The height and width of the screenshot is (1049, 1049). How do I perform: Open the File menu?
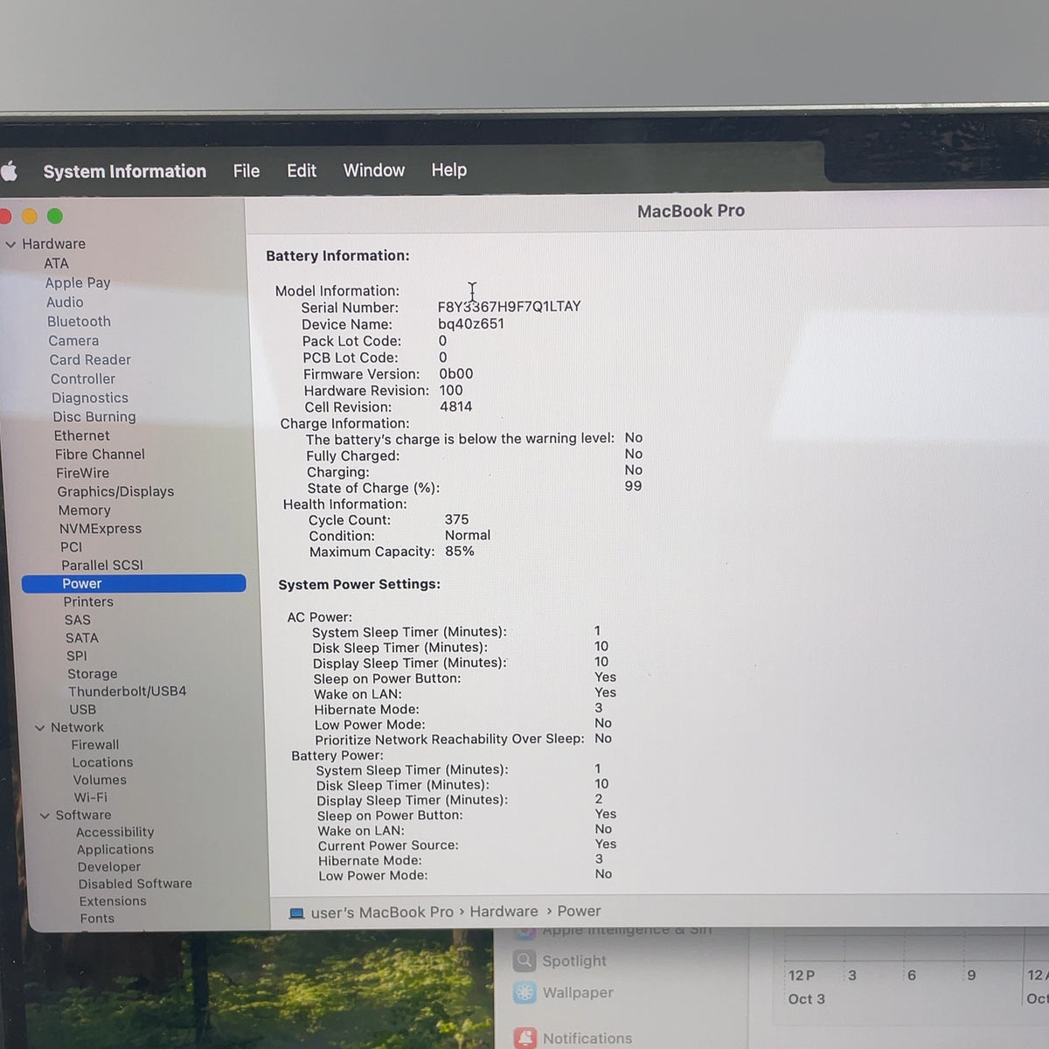pos(247,171)
